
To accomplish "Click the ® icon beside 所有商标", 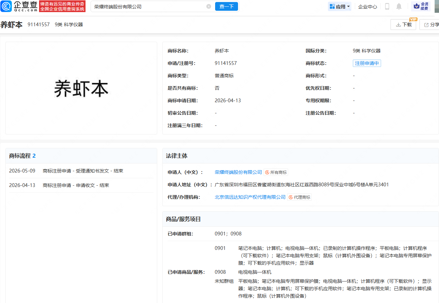I will [267, 172].
